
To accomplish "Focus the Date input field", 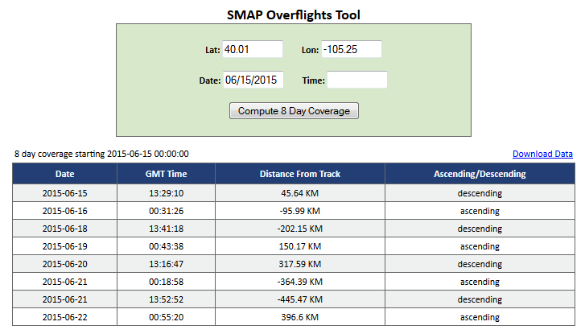I will click(x=253, y=80).
